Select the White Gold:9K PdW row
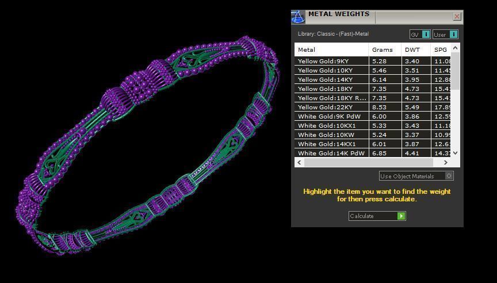This screenshot has height=283, width=497. coord(373,116)
